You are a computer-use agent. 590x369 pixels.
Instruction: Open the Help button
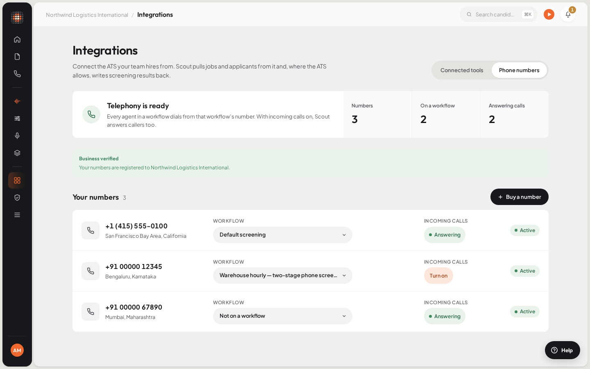[563, 350]
